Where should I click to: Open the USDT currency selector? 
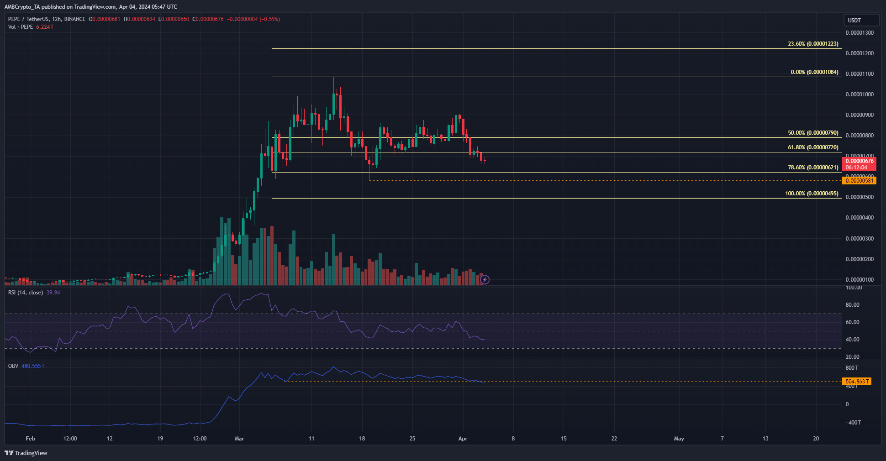tap(861, 20)
